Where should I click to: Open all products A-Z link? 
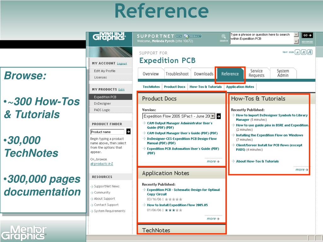[x=102, y=164]
